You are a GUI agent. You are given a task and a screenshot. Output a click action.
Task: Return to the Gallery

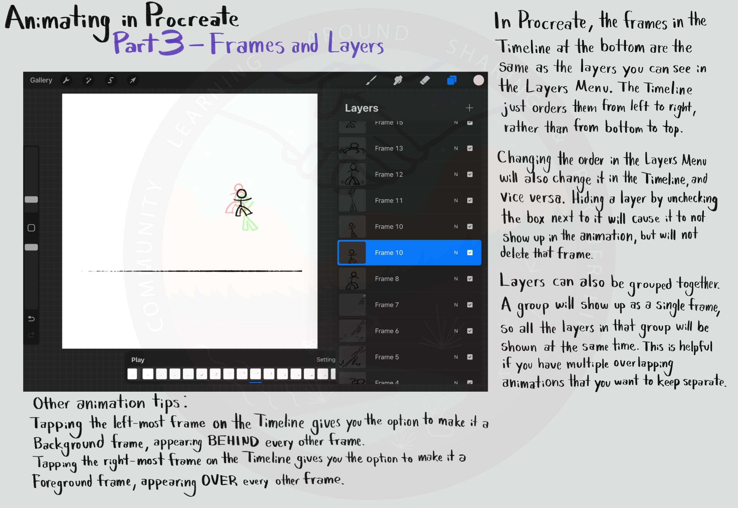point(41,80)
